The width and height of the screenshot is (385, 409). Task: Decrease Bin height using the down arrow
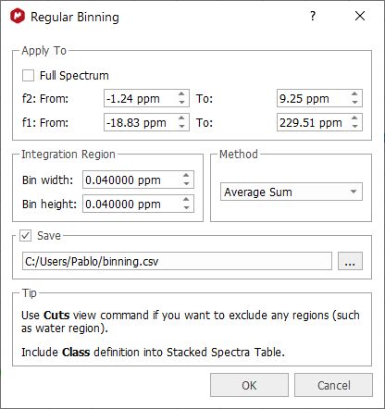tap(186, 207)
